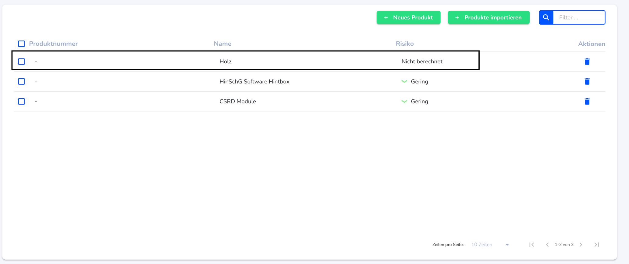
Task: Click 'Produkte importieren' button
Action: click(x=489, y=17)
